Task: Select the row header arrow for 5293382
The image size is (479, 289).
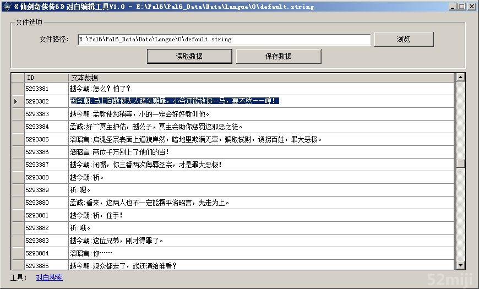Action: tap(17, 101)
